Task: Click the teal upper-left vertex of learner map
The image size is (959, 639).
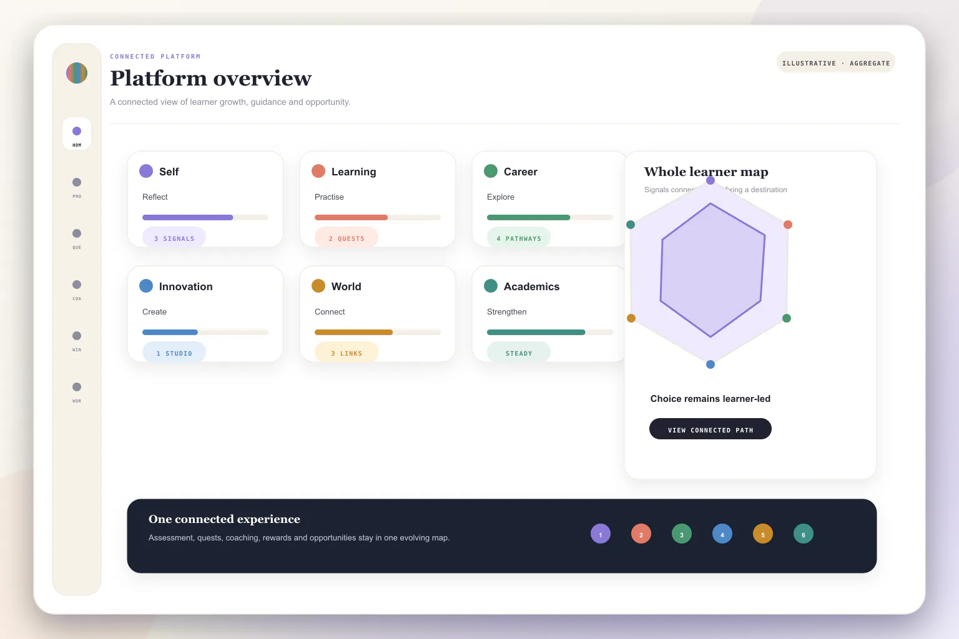Action: [631, 225]
